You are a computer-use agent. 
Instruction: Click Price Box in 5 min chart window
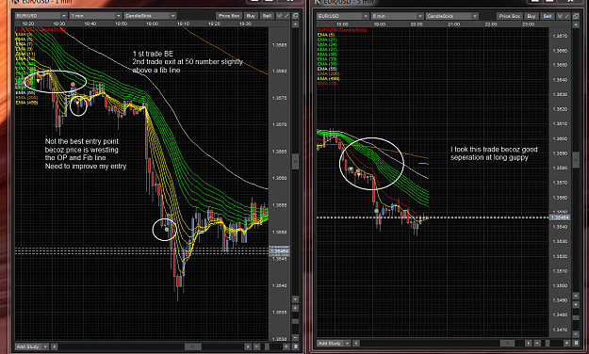point(509,16)
